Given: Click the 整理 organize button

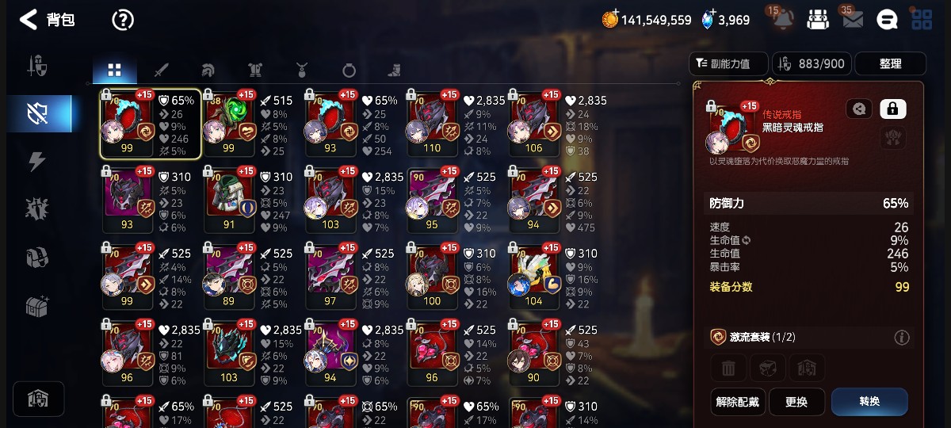Looking at the screenshot, I should 891,63.
